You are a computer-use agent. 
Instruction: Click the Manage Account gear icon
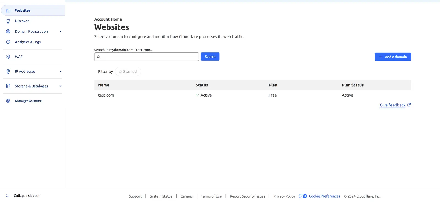[x=8, y=101]
